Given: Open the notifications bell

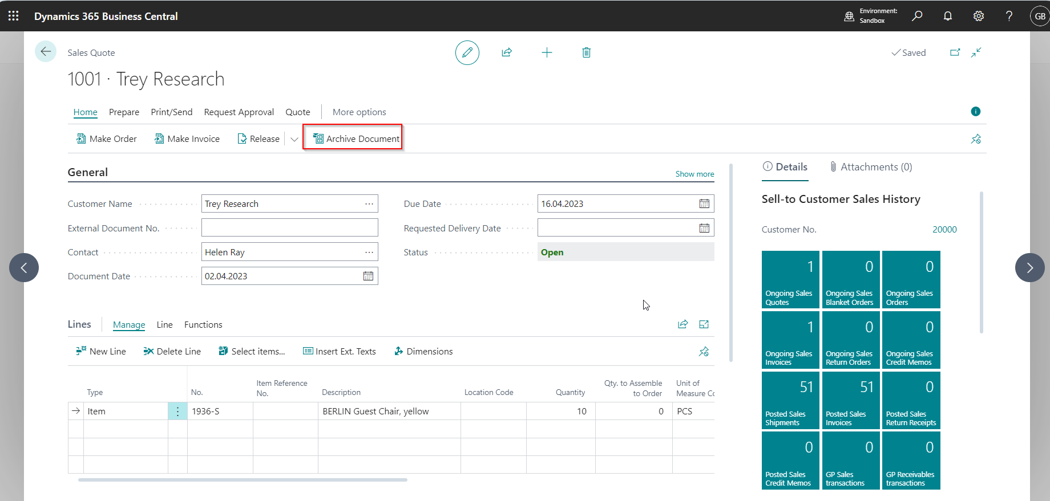Looking at the screenshot, I should point(948,16).
